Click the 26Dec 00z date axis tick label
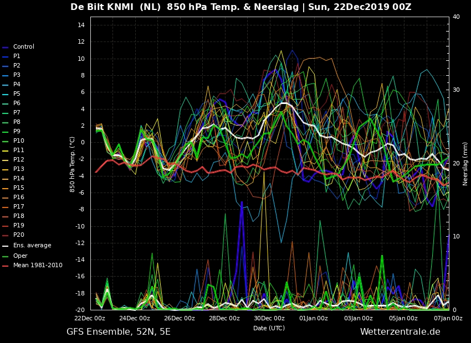 pyautogui.click(x=180, y=319)
